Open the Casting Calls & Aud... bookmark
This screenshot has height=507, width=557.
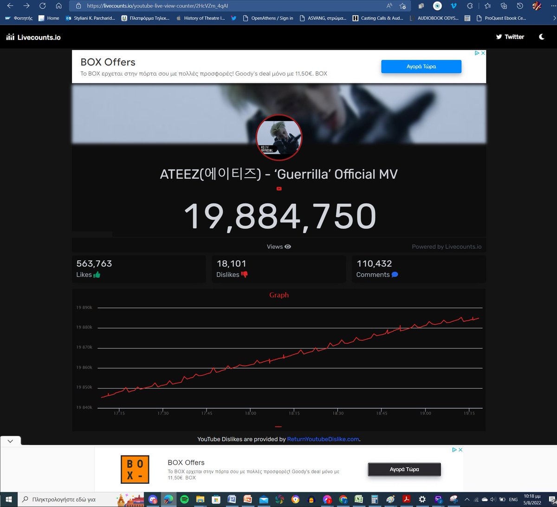coord(378,18)
